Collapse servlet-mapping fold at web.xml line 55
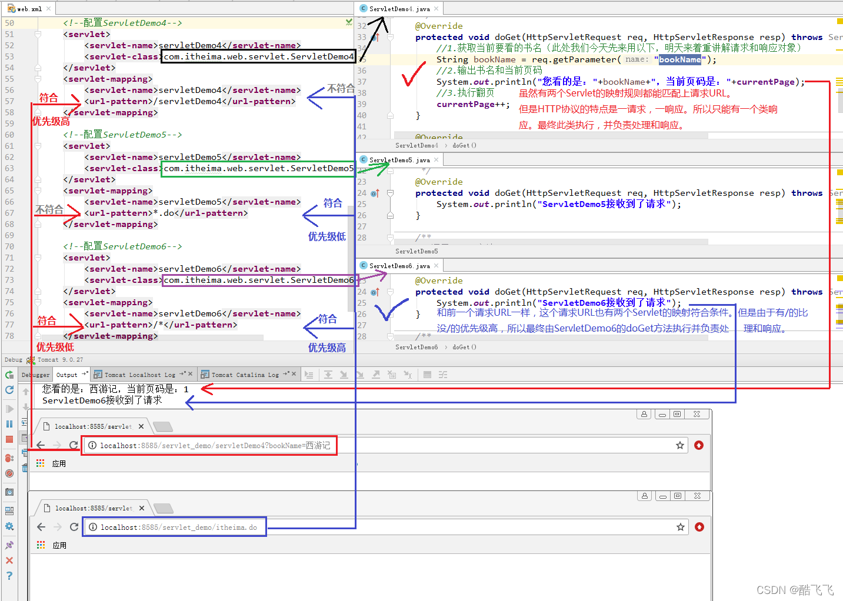 click(x=38, y=79)
